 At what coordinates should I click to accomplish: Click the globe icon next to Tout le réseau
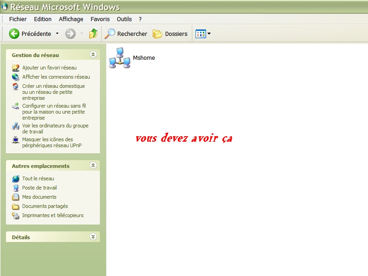(x=16, y=179)
